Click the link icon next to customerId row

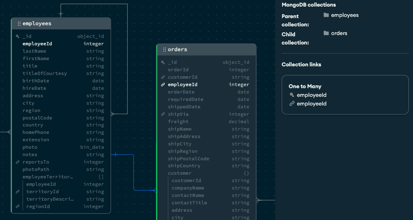tap(163, 77)
